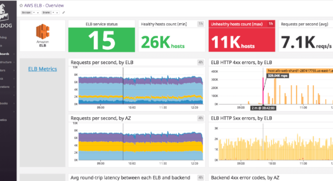
Task: Click the pink spike bar in 4xx errors graph
Action: (x=263, y=91)
